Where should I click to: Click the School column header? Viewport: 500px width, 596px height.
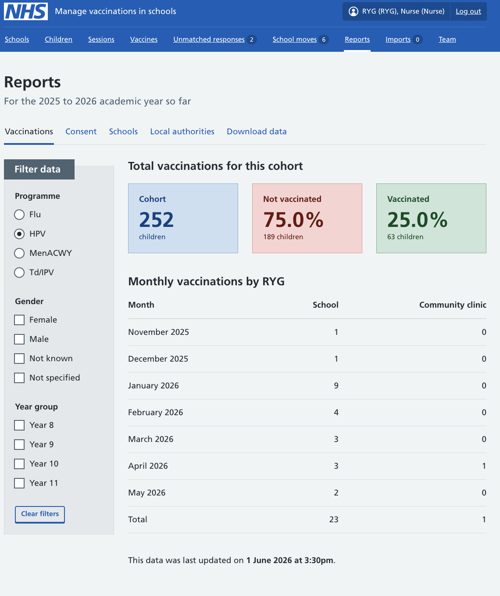click(x=325, y=305)
